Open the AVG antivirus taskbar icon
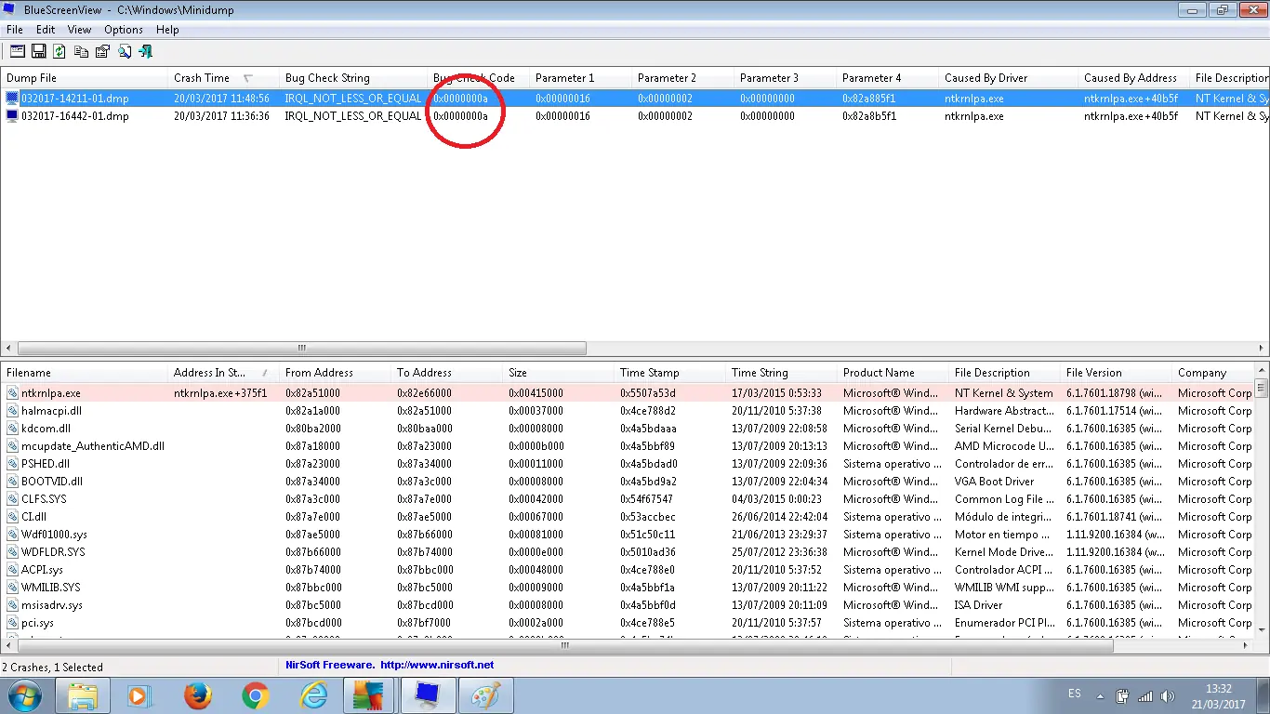Screen dimensions: 1270x714 tap(369, 695)
